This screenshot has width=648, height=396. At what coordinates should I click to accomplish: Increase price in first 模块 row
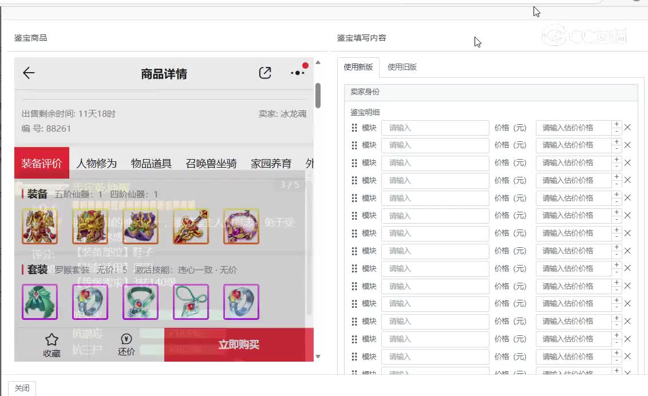(616, 124)
